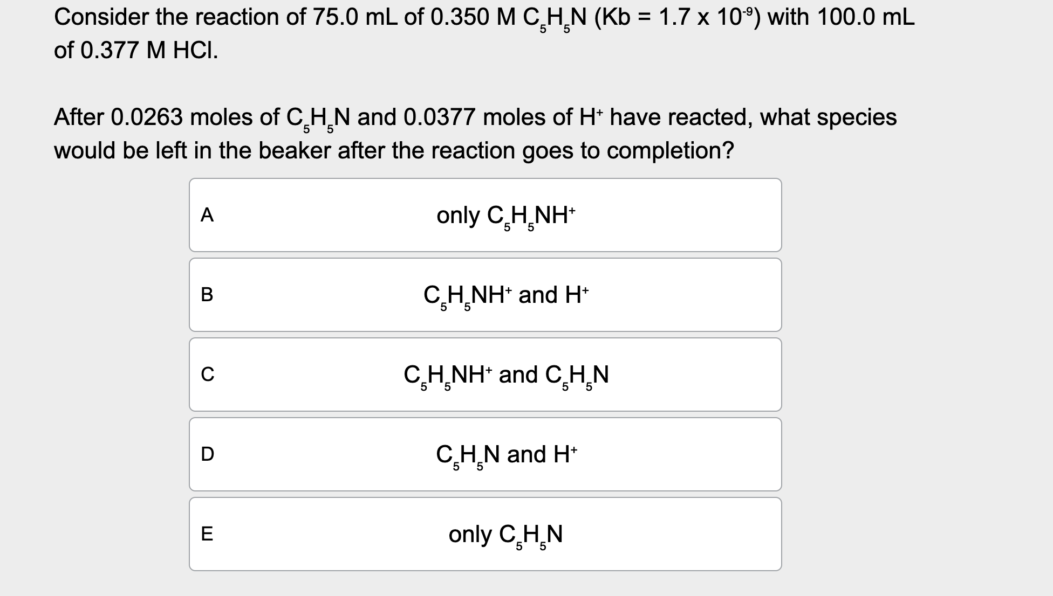Select answer option B
The height and width of the screenshot is (596, 1053).
486,294
